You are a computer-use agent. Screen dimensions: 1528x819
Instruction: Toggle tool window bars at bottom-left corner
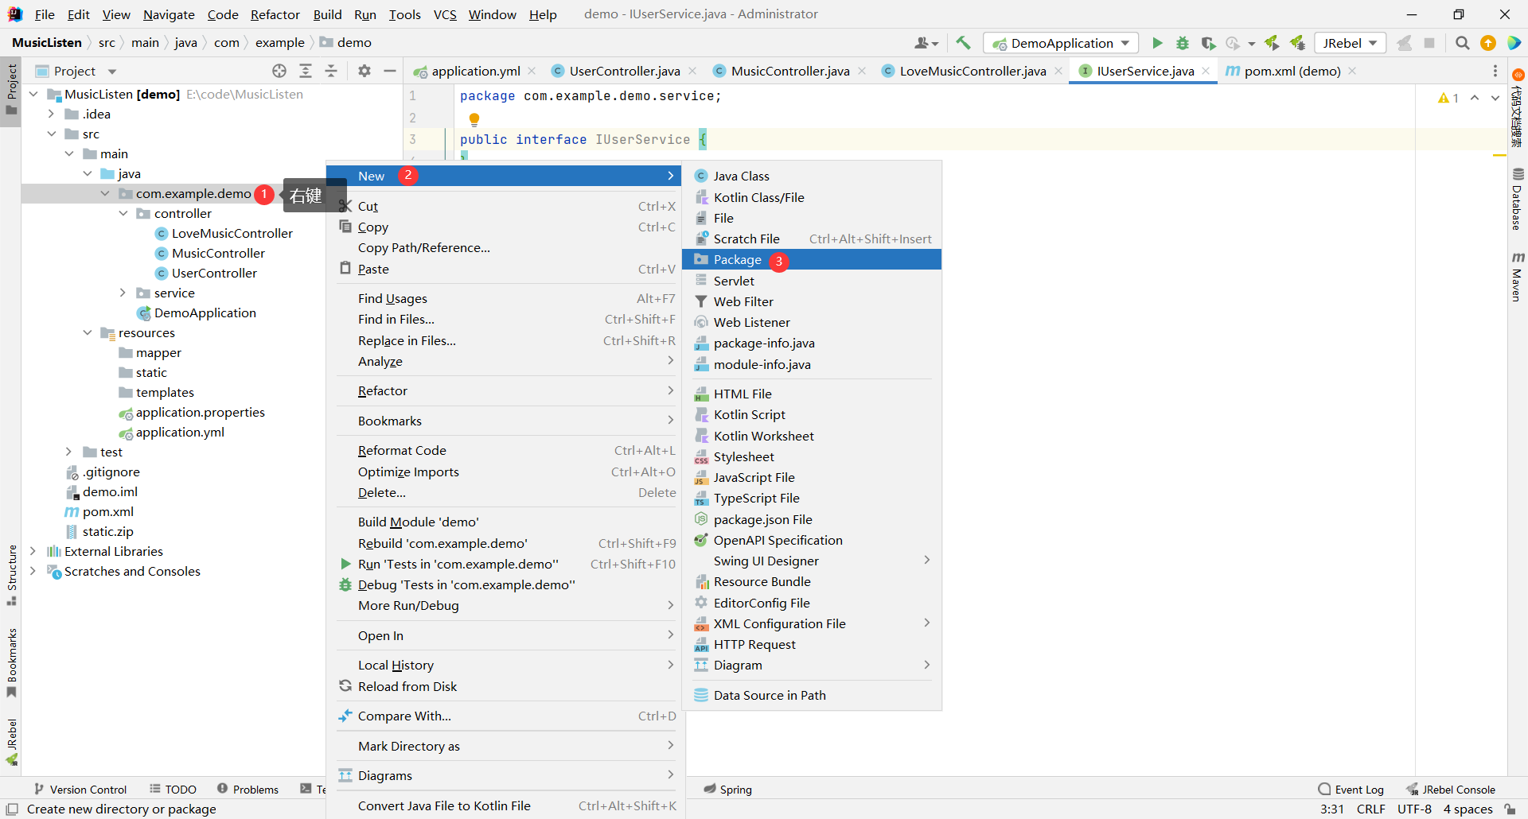12,809
